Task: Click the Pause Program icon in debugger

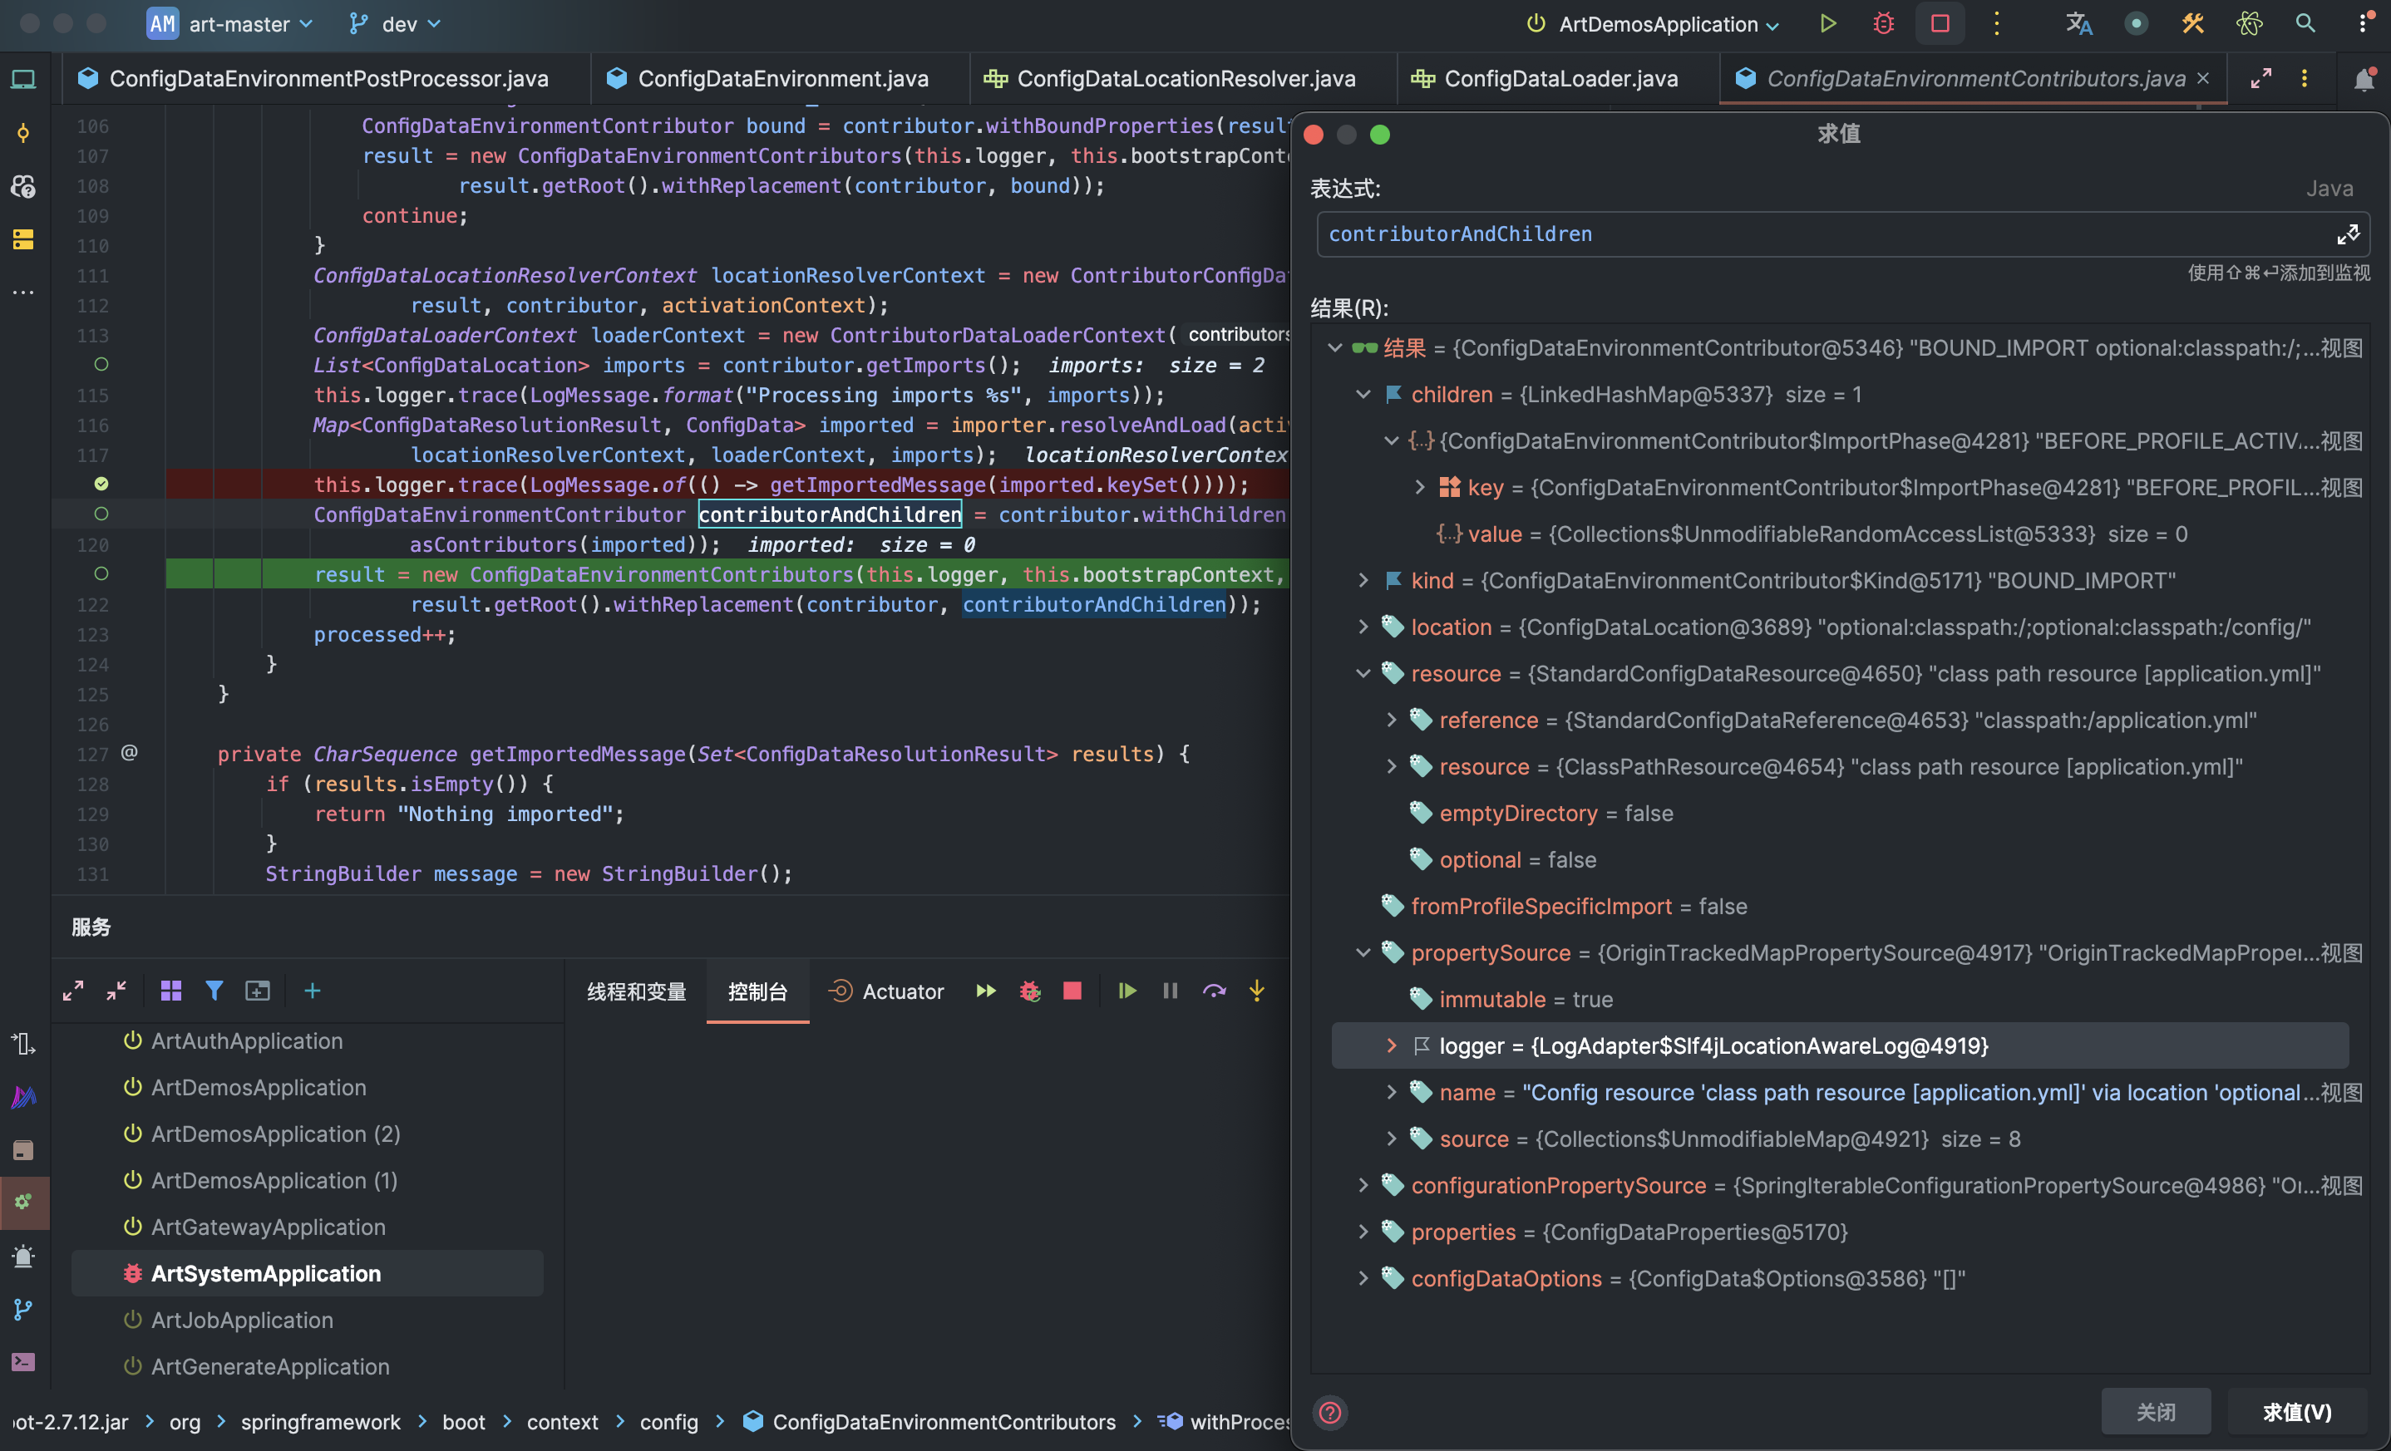Action: [x=1171, y=991]
